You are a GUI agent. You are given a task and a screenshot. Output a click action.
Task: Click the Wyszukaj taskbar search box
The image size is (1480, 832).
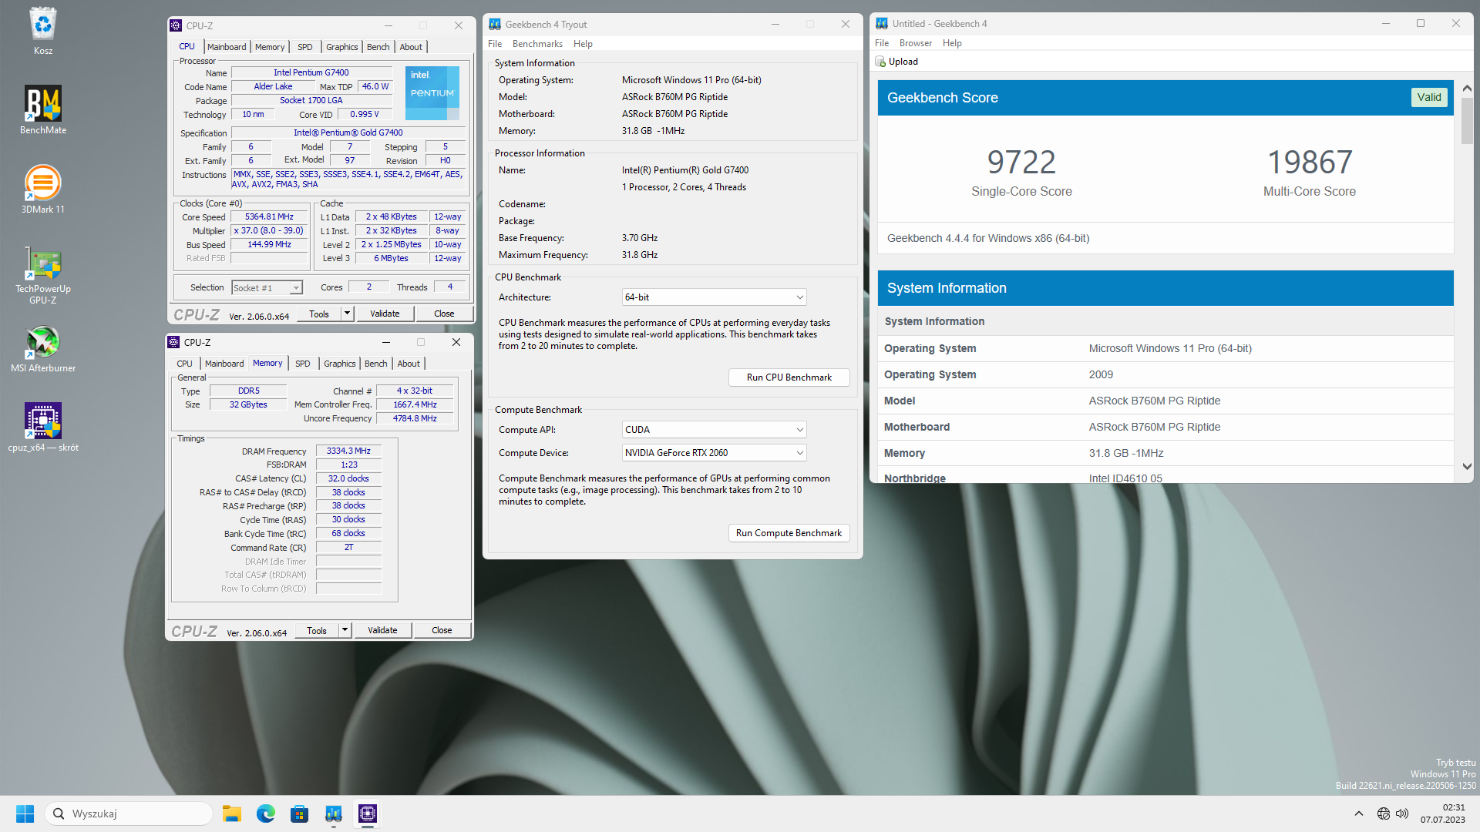click(x=129, y=814)
